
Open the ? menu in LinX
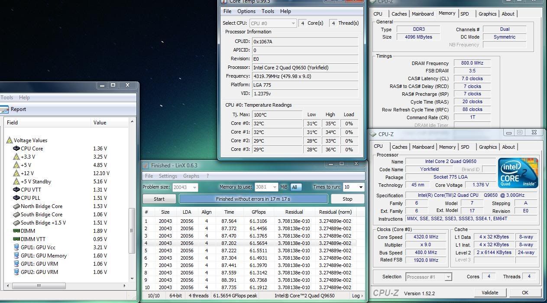[x=207, y=176]
